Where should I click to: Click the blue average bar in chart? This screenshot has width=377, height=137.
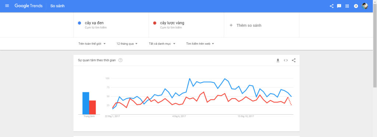(x=86, y=103)
